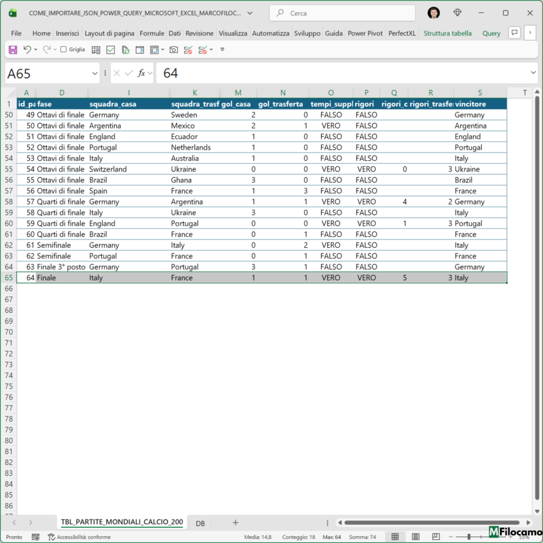The image size is (543, 543).
Task: Open the Insert Function fx button
Action: coord(141,73)
